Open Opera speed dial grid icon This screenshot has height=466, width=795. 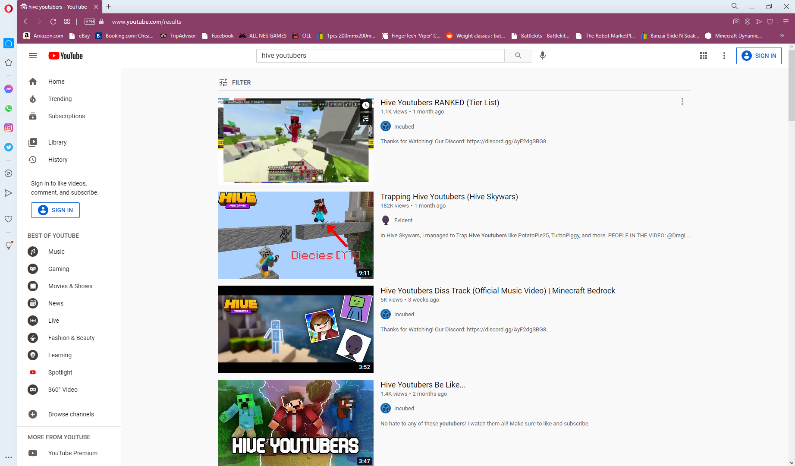tap(67, 22)
